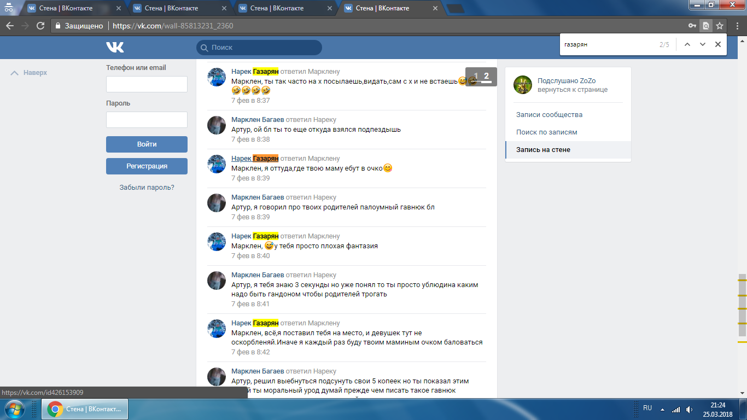Bookmark page with star icon
Screen dimensions: 747x420
click(720, 26)
